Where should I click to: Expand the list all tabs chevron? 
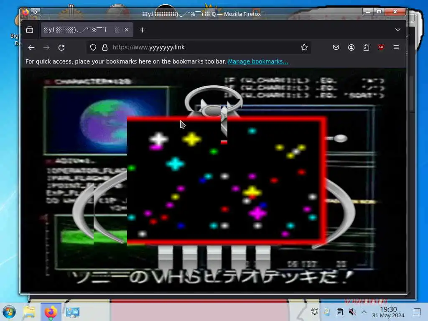pyautogui.click(x=398, y=30)
